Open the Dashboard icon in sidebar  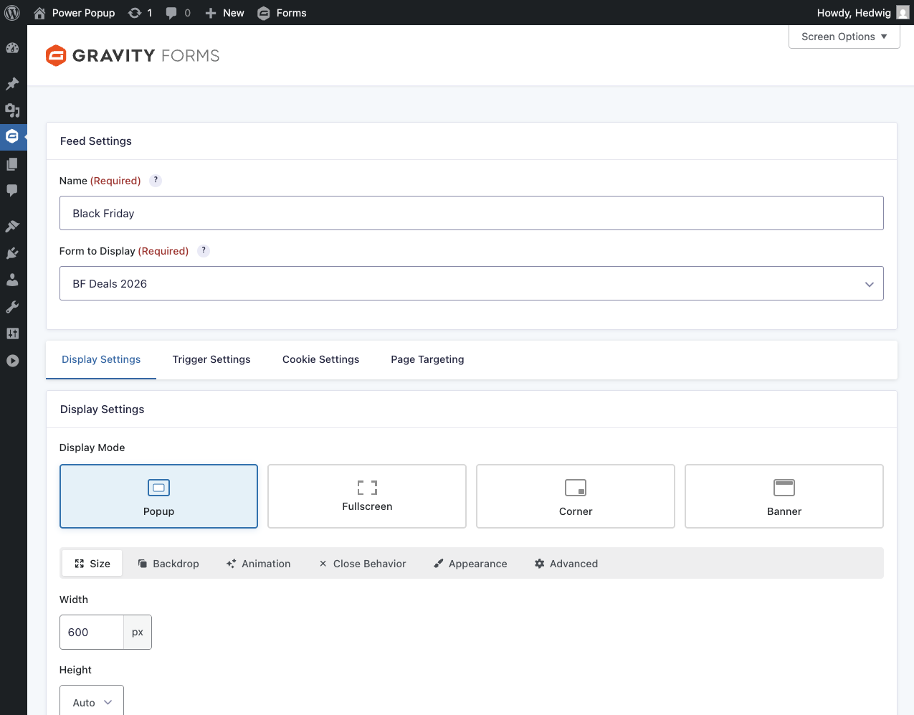(x=12, y=49)
